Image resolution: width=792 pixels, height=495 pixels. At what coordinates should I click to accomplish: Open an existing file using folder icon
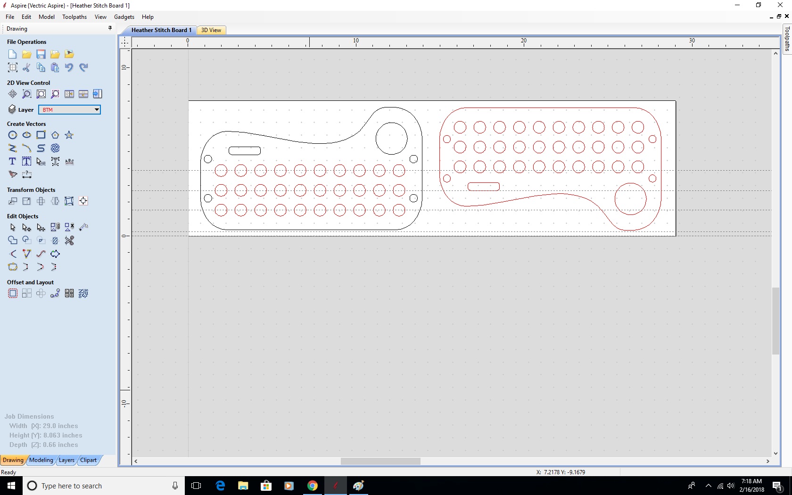point(27,54)
